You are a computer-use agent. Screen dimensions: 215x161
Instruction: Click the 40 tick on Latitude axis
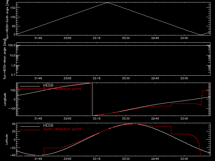pos(14,124)
